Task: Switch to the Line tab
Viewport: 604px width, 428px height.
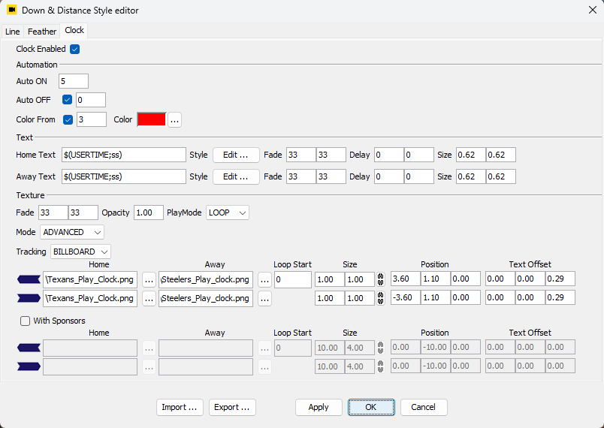Action: [13, 32]
